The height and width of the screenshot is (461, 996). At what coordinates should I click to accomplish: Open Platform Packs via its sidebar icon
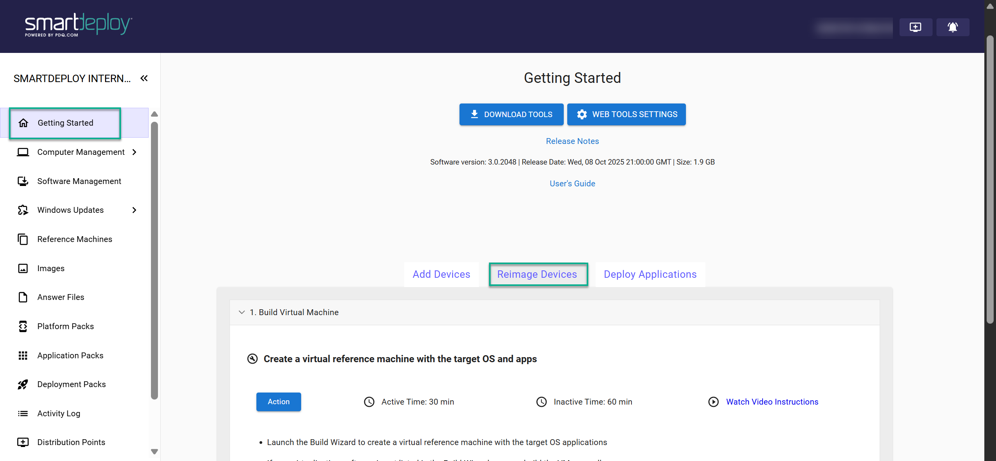point(23,326)
